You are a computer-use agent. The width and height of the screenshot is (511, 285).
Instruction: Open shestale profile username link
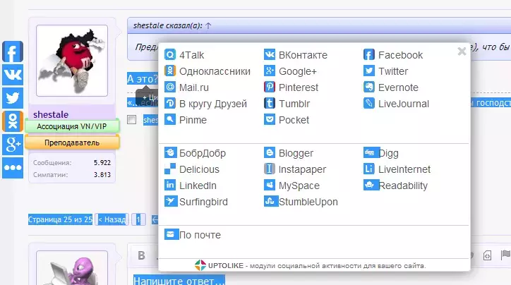51,114
